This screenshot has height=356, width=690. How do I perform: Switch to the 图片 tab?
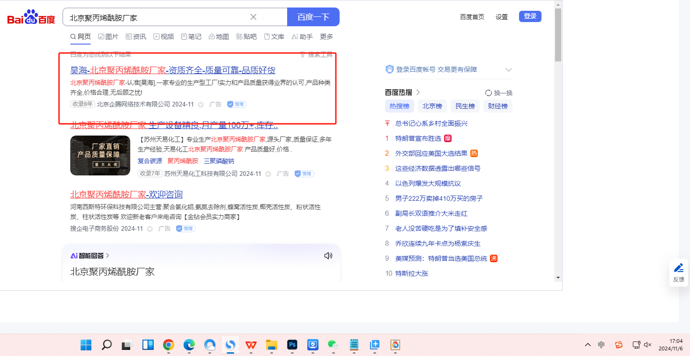click(x=108, y=37)
